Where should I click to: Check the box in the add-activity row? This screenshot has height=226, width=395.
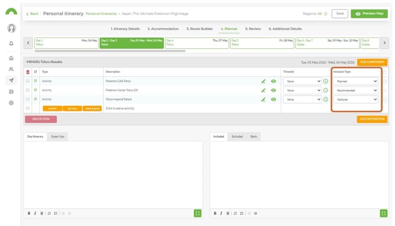[28, 109]
